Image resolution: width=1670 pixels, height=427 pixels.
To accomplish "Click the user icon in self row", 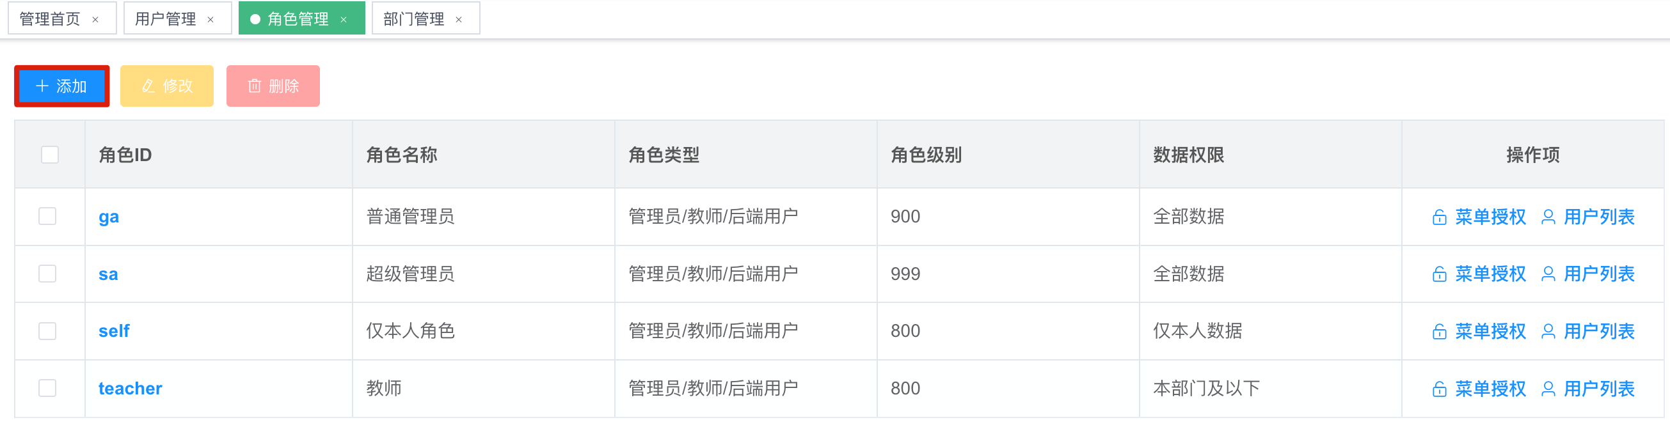I will tap(1548, 331).
